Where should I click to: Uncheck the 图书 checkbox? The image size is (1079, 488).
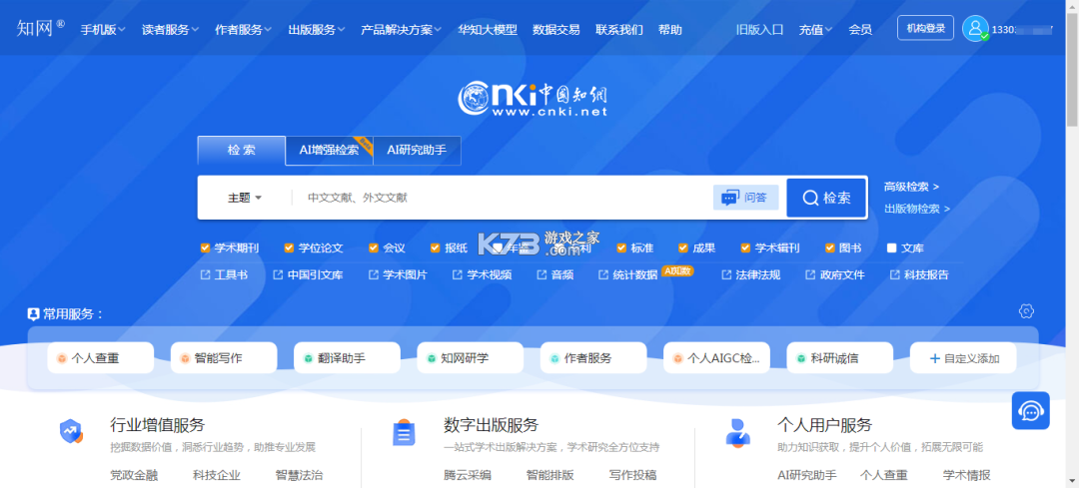click(x=830, y=248)
